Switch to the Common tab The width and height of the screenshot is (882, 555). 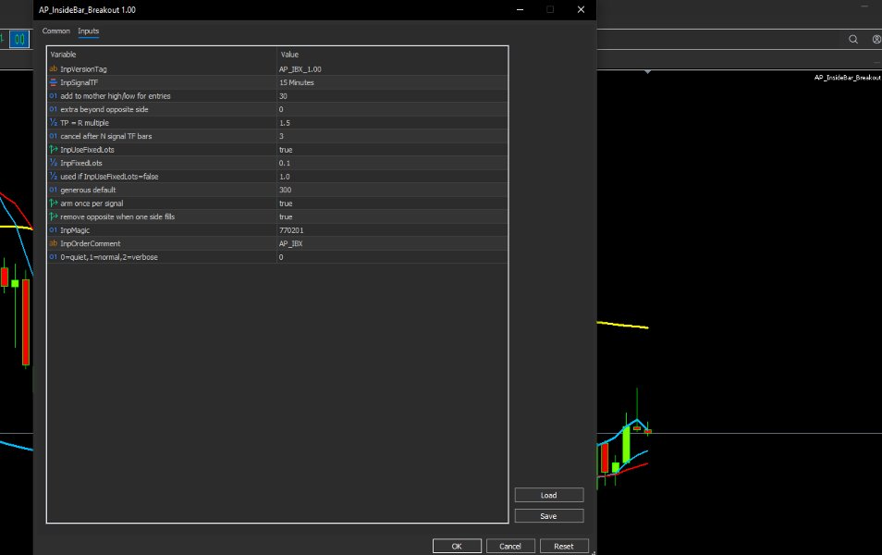coord(55,31)
